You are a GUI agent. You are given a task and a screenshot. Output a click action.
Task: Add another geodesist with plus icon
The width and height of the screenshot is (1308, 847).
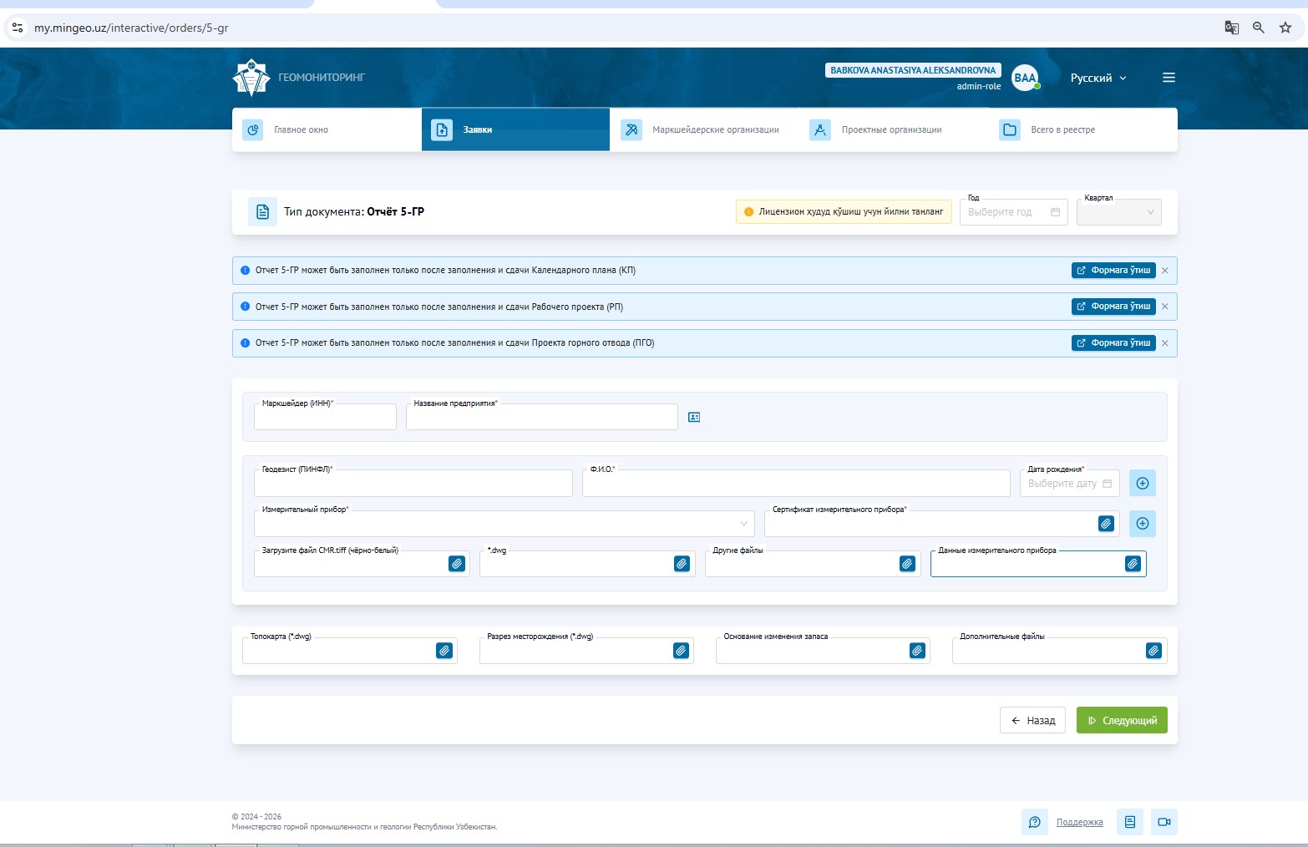pyautogui.click(x=1142, y=483)
